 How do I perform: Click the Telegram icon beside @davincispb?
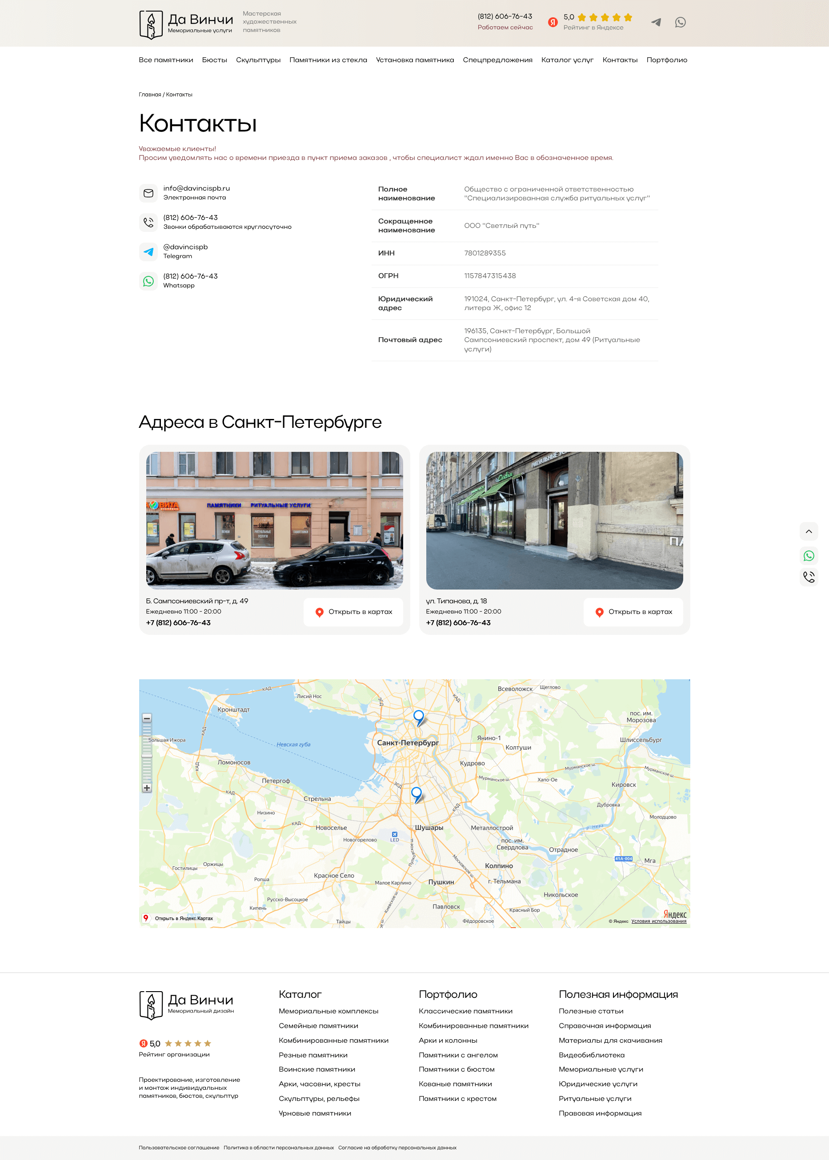coord(148,252)
